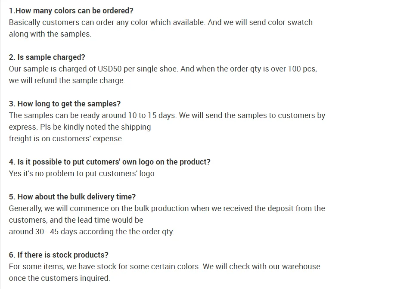Click "freight is on customers' expense." text
The width and height of the screenshot is (413, 289).
click(x=66, y=139)
